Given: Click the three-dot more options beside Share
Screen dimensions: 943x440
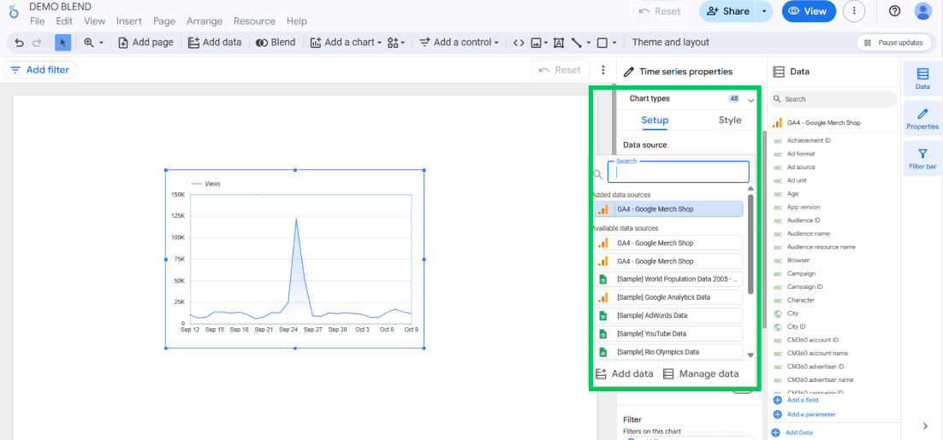Looking at the screenshot, I should point(853,11).
